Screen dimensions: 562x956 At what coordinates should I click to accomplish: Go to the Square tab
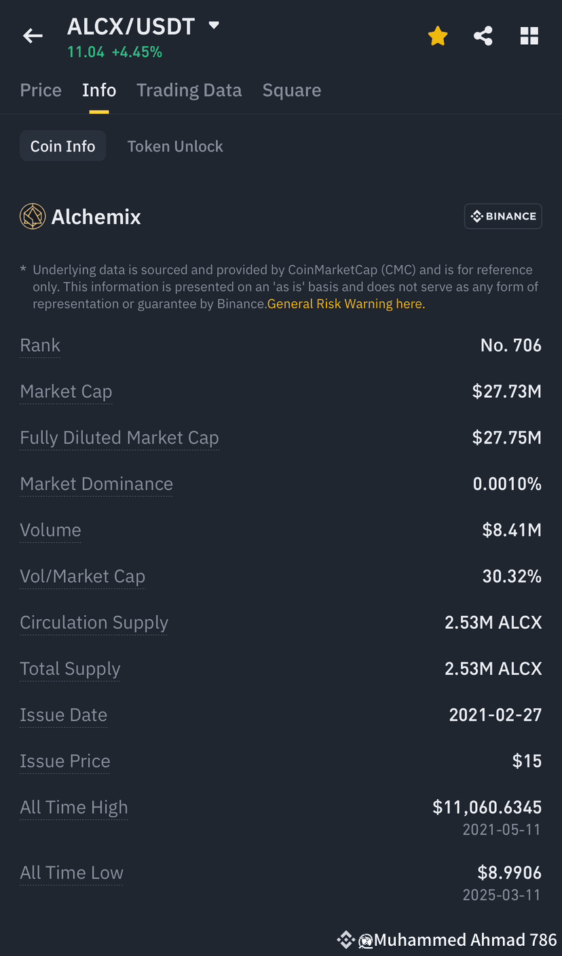292,90
